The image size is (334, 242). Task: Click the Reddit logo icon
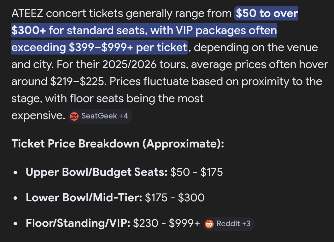pos(209,224)
